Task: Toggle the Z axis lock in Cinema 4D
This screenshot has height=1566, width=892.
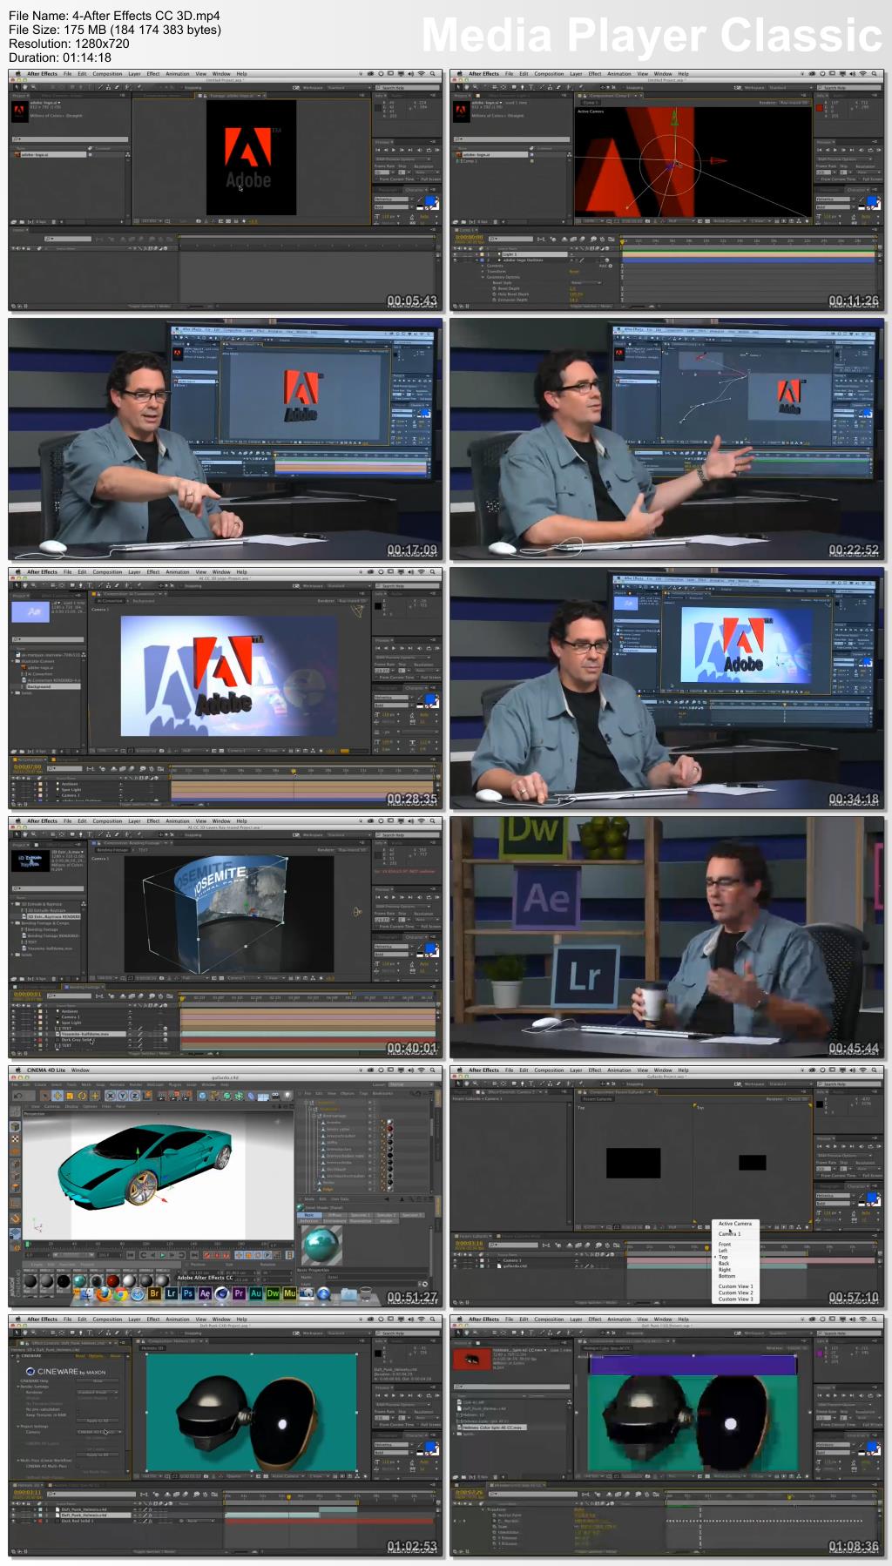Action: 134,1096
